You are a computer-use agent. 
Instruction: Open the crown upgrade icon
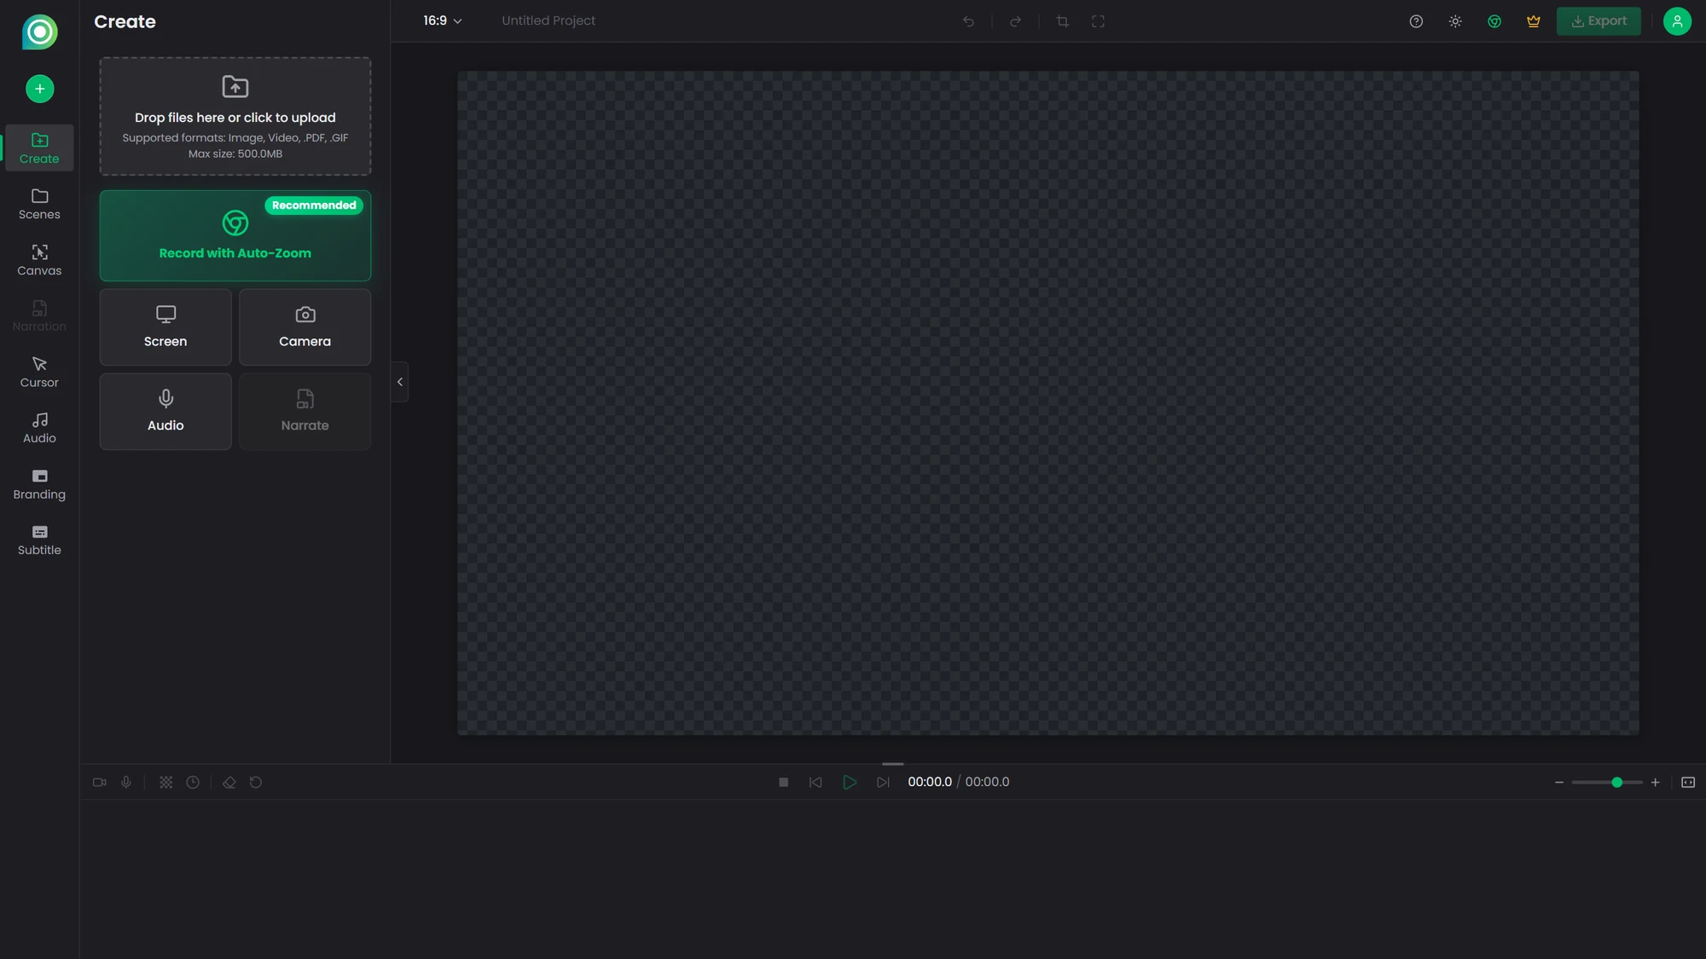pos(1534,21)
